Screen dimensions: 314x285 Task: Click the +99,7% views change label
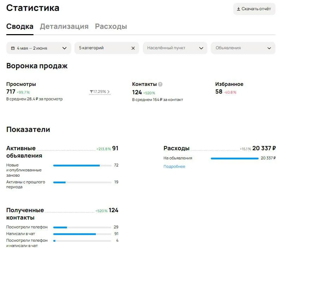coord(23,92)
